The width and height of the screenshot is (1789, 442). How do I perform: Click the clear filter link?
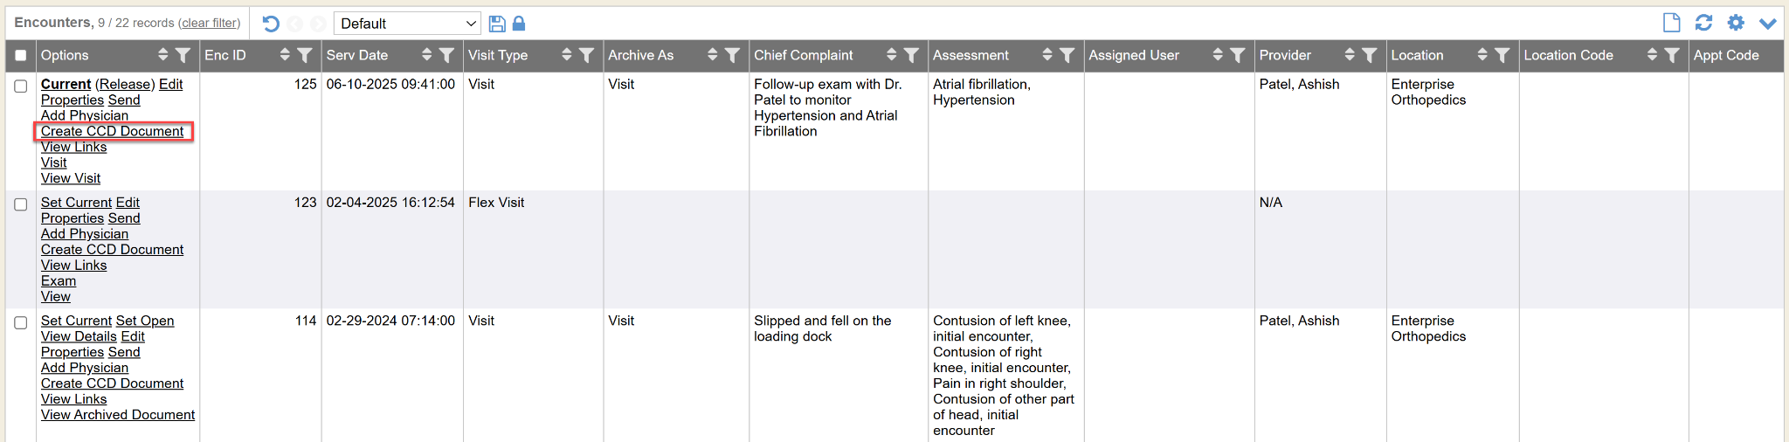click(209, 23)
